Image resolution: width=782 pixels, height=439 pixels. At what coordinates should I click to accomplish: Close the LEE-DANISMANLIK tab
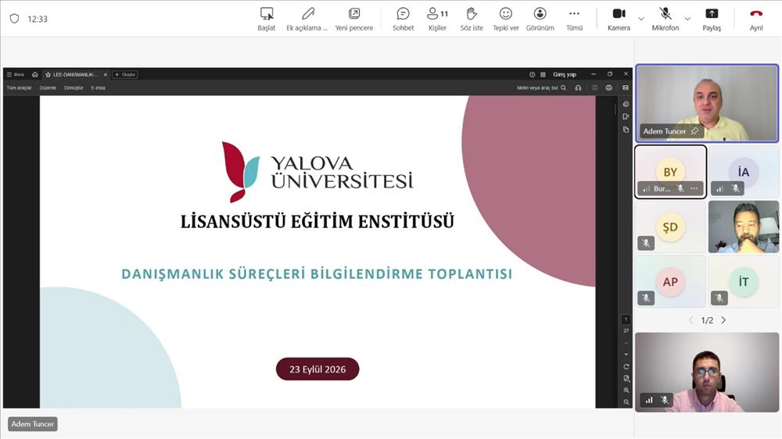(106, 74)
